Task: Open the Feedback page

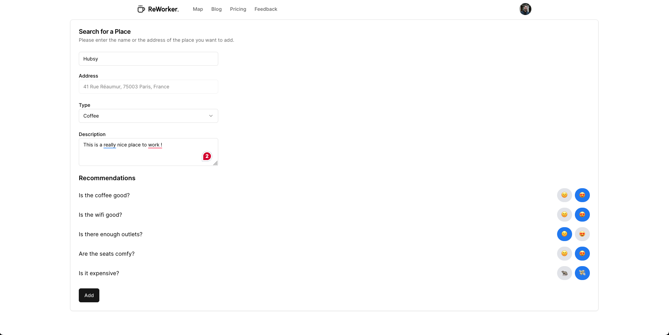Action: (x=266, y=9)
